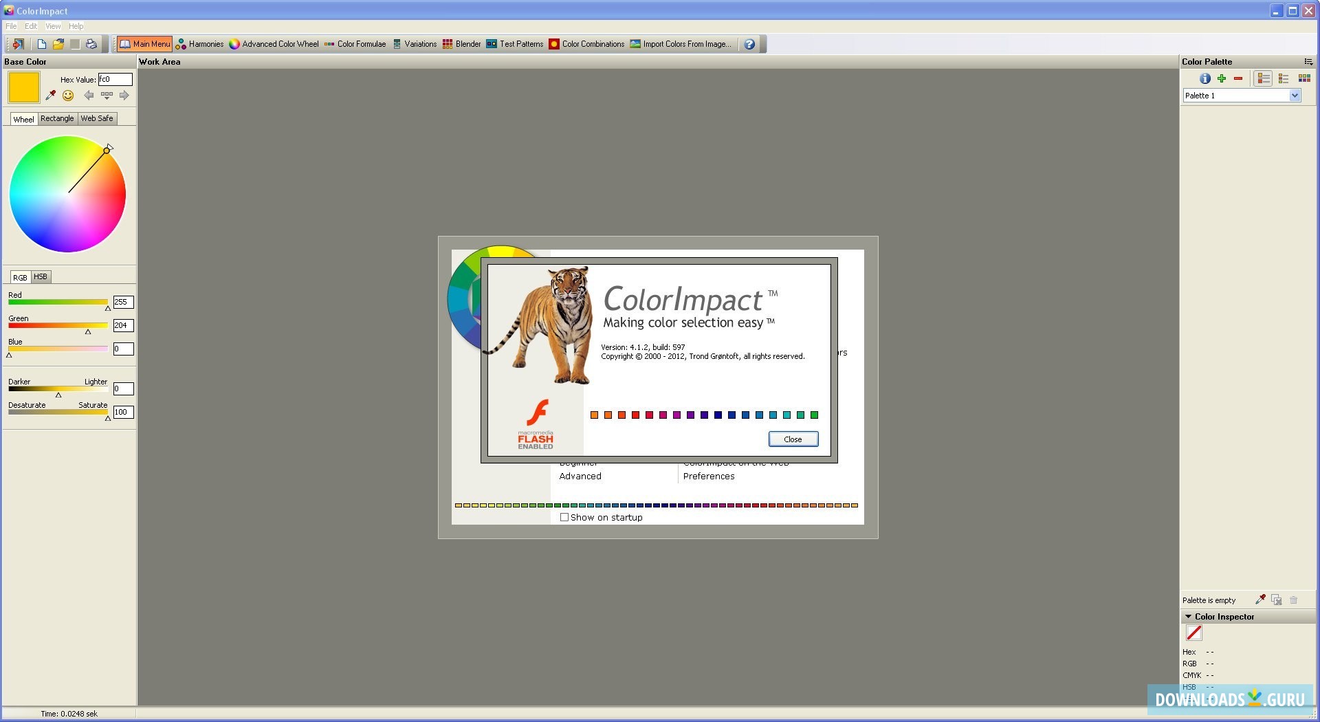Viewport: 1320px width, 722px height.
Task: Open the Edit menu
Action: tap(30, 26)
